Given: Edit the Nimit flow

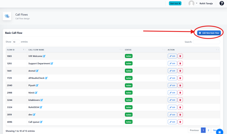Looking at the screenshot, I should click(172, 93).
